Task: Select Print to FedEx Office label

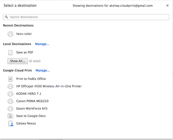Action: [31, 79]
